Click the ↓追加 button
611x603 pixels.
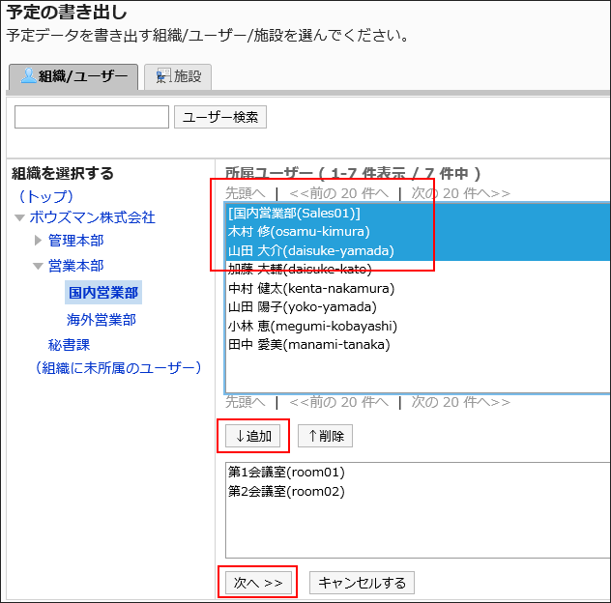253,436
